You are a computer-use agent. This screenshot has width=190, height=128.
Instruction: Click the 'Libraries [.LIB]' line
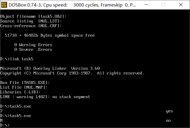click(x=20, y=92)
